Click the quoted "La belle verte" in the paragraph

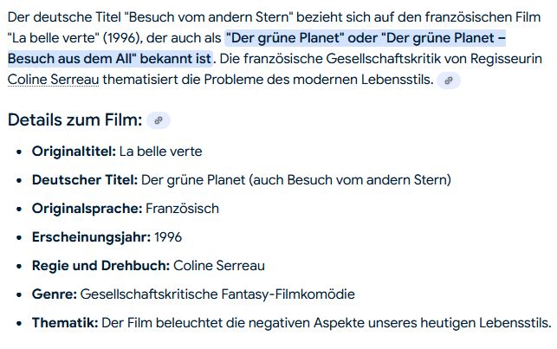pos(49,37)
